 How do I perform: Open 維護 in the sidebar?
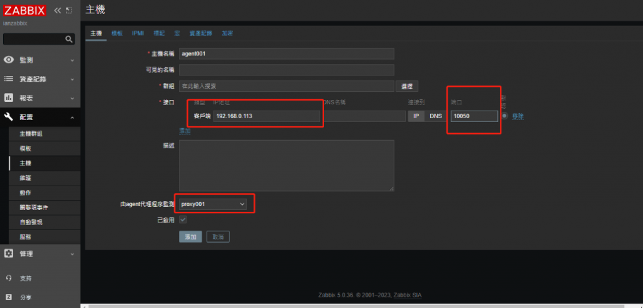click(45, 178)
